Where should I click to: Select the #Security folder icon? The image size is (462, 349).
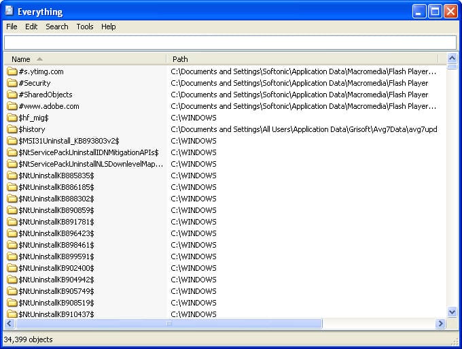(12, 83)
